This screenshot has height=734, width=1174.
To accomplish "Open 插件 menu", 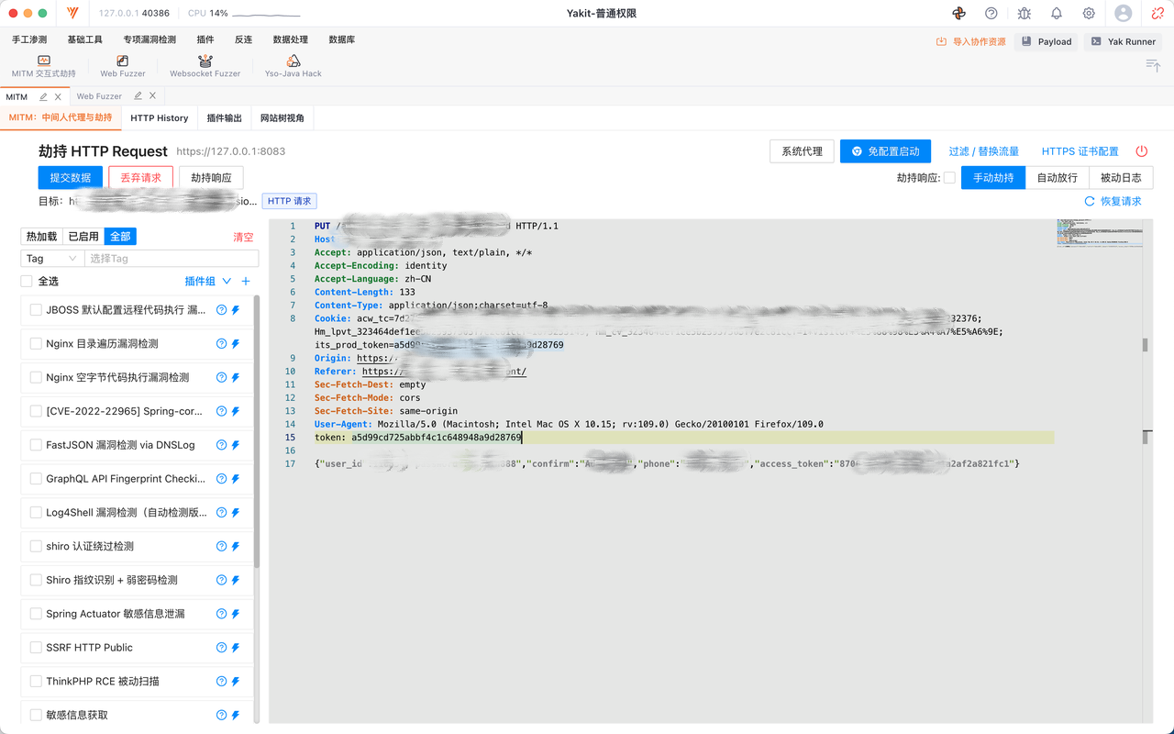I will pos(205,40).
